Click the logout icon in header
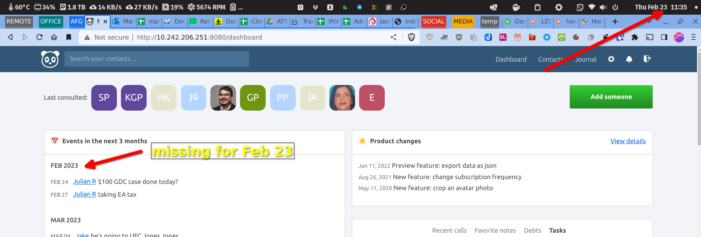The image size is (701, 237). pos(647,59)
